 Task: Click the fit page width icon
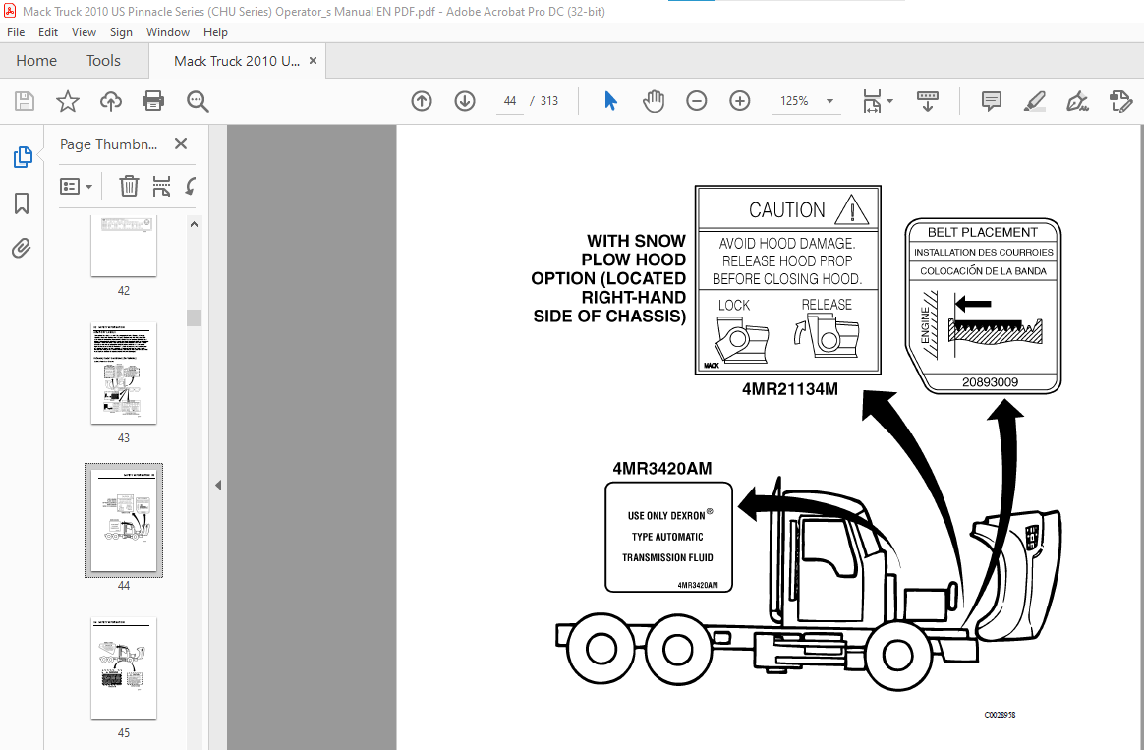click(872, 101)
